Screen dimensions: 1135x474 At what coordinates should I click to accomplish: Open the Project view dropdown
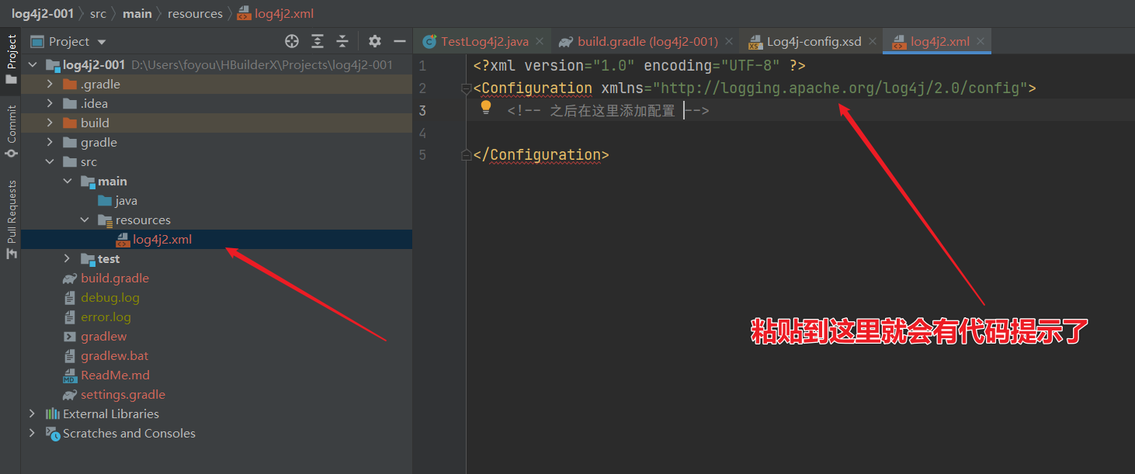(102, 42)
